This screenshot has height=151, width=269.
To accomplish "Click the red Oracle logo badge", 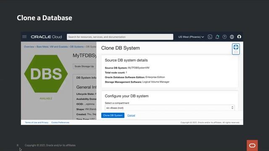I will pos(252,146).
